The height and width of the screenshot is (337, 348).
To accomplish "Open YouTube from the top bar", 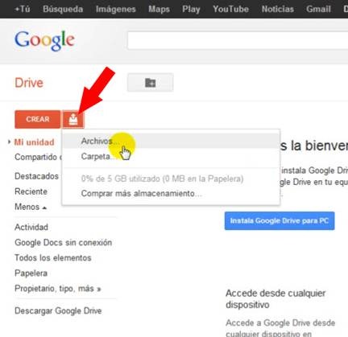I will [x=230, y=9].
